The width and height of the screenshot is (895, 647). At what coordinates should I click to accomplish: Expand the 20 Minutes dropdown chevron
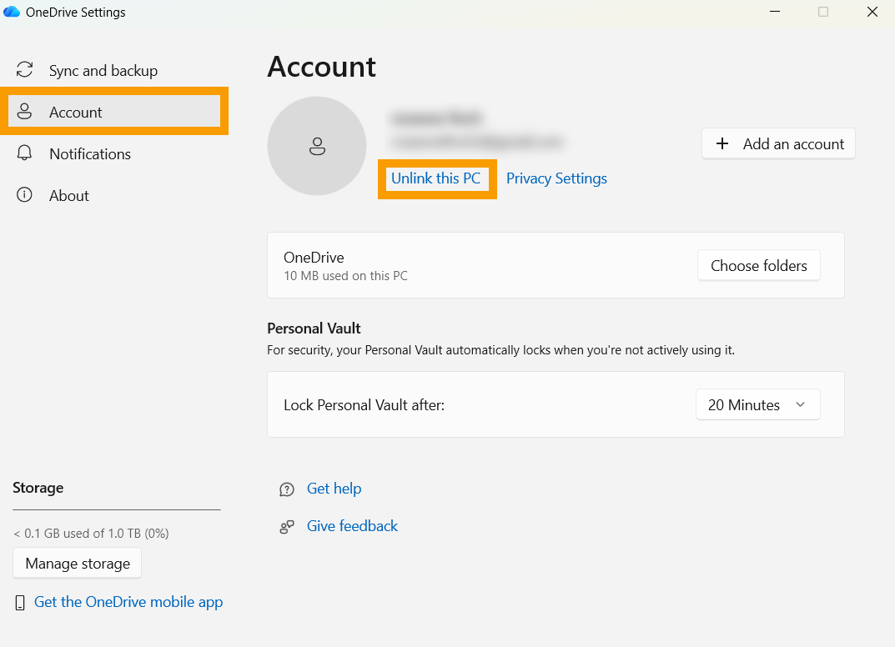coord(801,405)
